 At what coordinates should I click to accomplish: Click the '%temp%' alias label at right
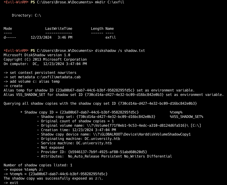pyautogui.click(x=176, y=112)
